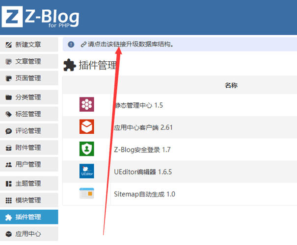The image size is (297, 245).
Task: Go to 文章管理 menu item
Action: pyautogui.click(x=29, y=61)
